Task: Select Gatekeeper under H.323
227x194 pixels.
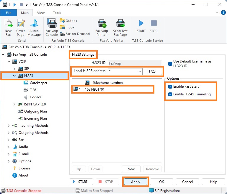Action: click(38, 83)
